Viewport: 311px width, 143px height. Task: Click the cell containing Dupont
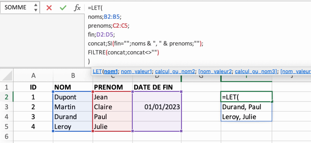72,97
